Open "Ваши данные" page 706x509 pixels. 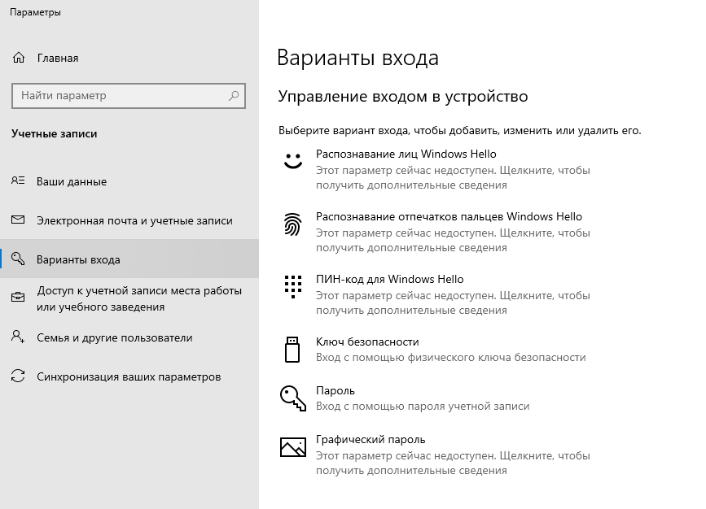(129, 181)
